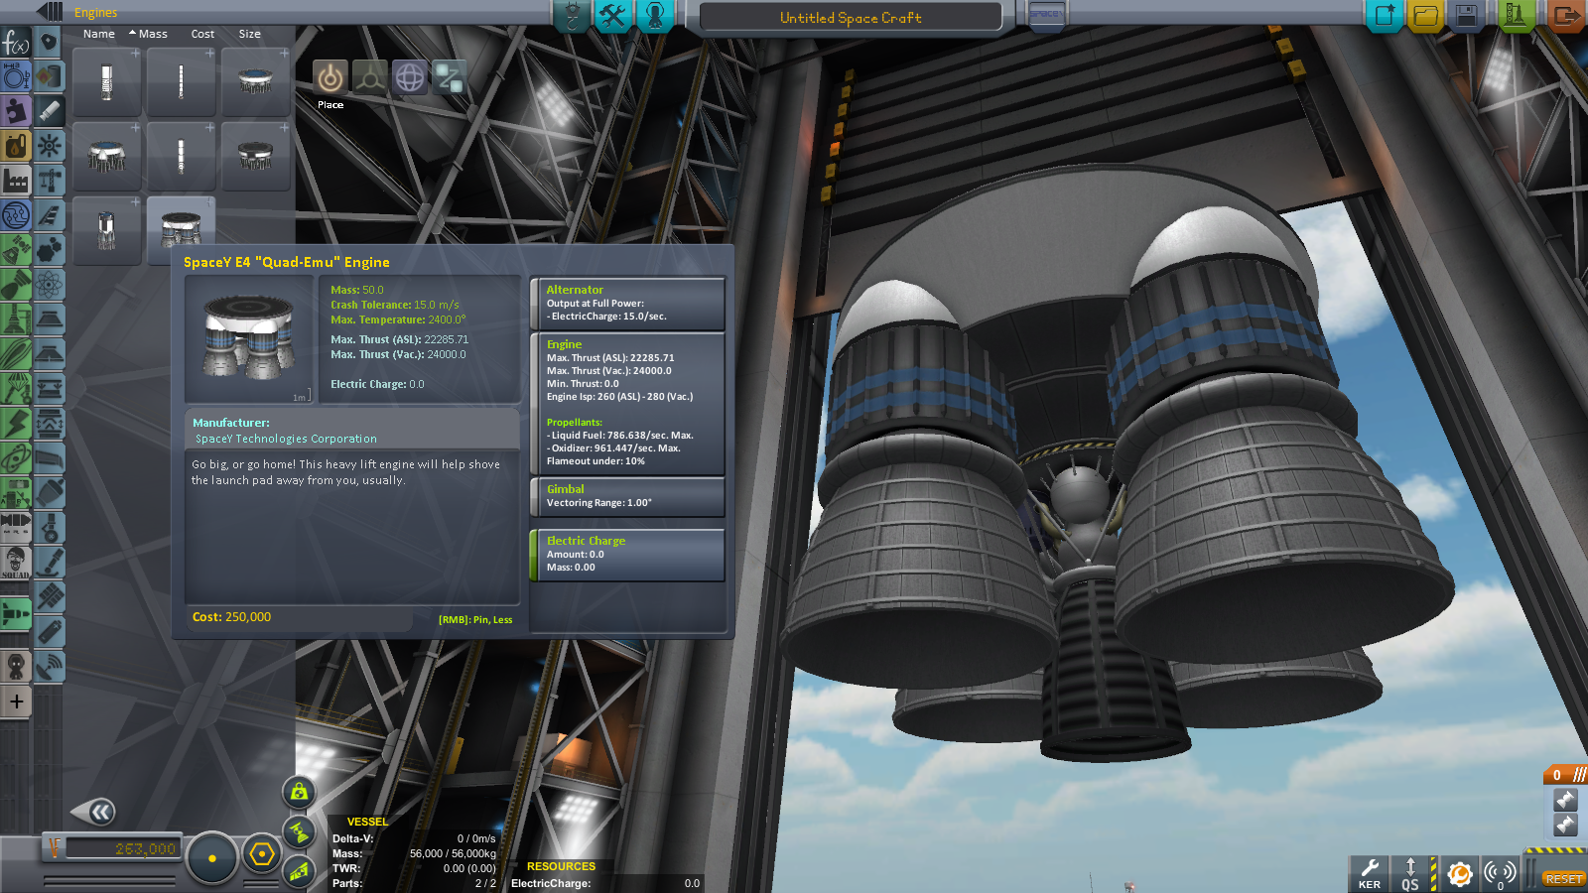Image resolution: width=1588 pixels, height=893 pixels.
Task: Open the Load craft folder icon
Action: point(1425,15)
